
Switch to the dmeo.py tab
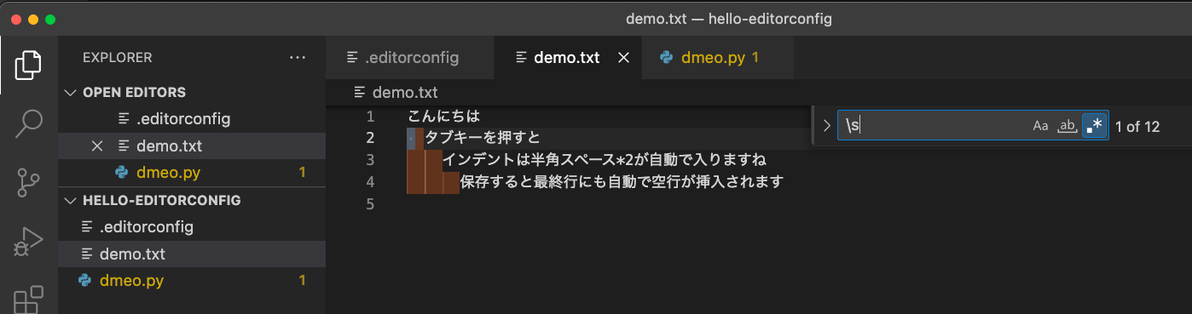(717, 58)
